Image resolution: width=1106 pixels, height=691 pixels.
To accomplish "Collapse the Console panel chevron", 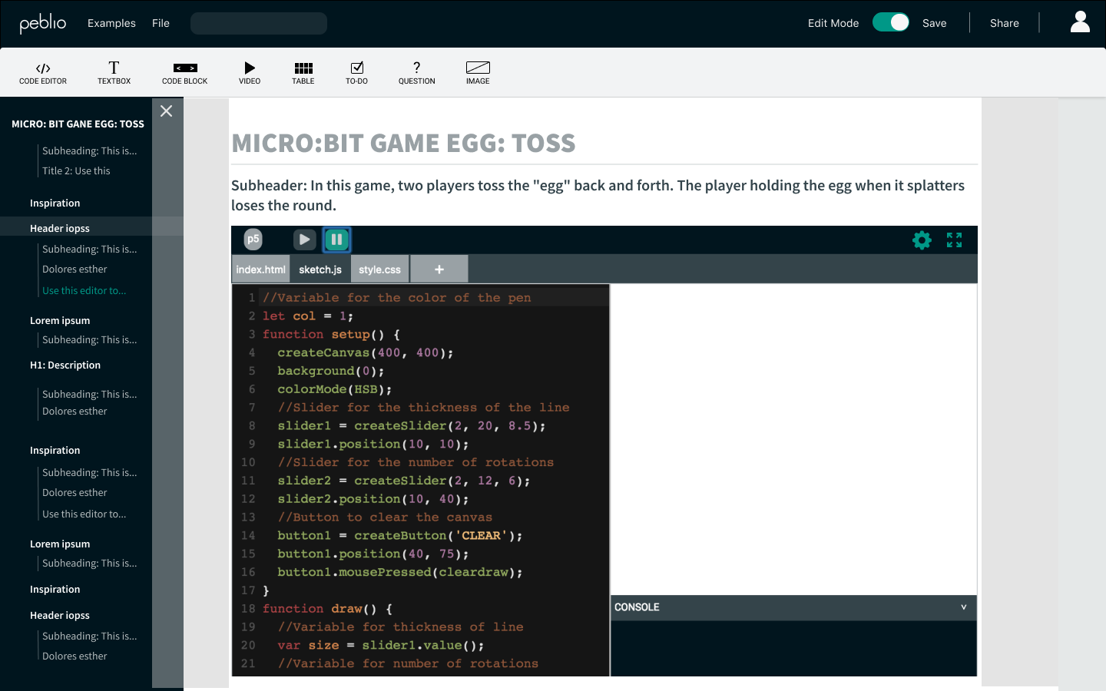I will point(963,607).
